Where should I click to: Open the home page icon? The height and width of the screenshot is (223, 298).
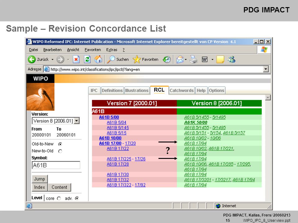pos(98,59)
